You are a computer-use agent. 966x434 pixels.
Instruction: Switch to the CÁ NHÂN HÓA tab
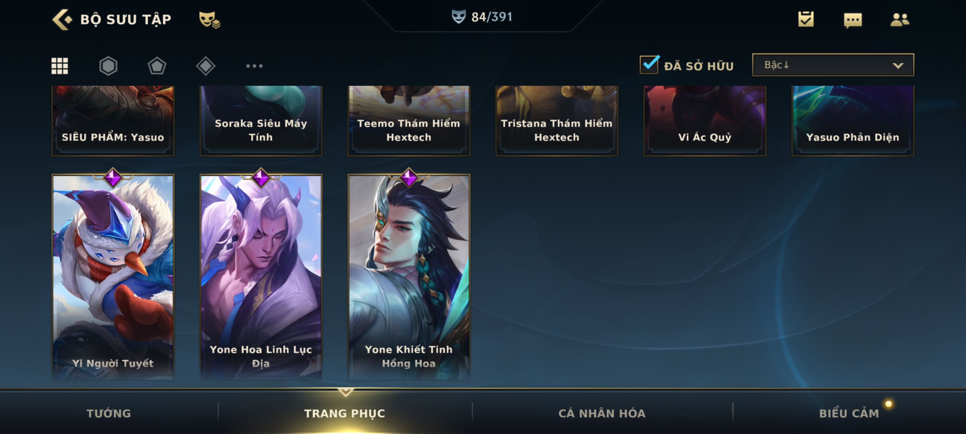602,413
